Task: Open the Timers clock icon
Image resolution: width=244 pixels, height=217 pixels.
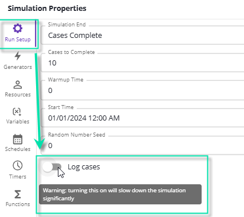Action: (18, 165)
